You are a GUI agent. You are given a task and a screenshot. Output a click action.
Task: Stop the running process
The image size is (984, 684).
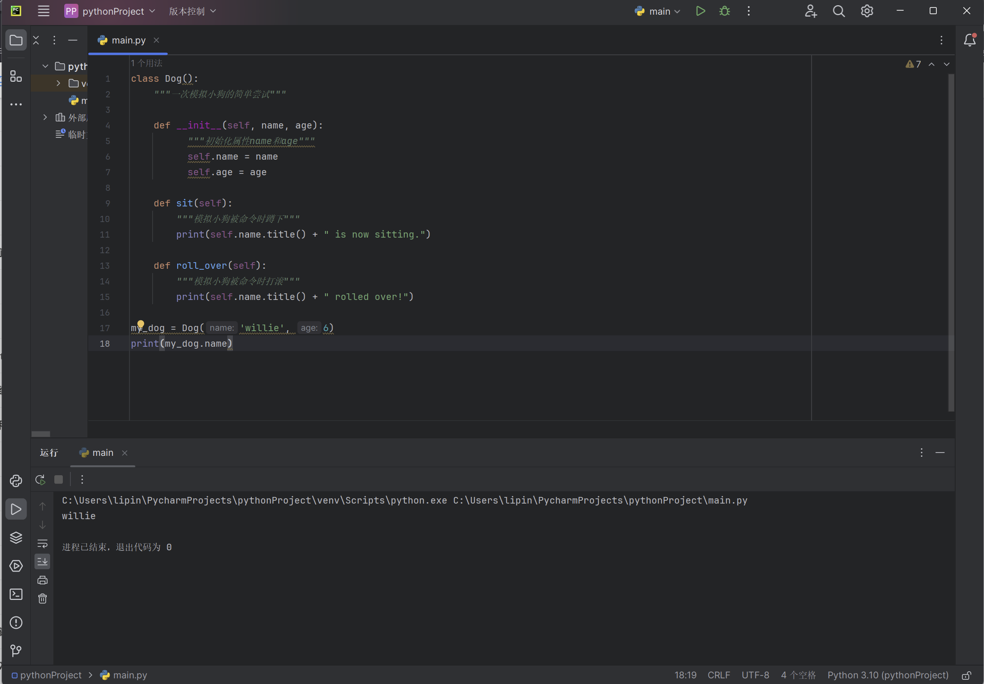tap(59, 479)
